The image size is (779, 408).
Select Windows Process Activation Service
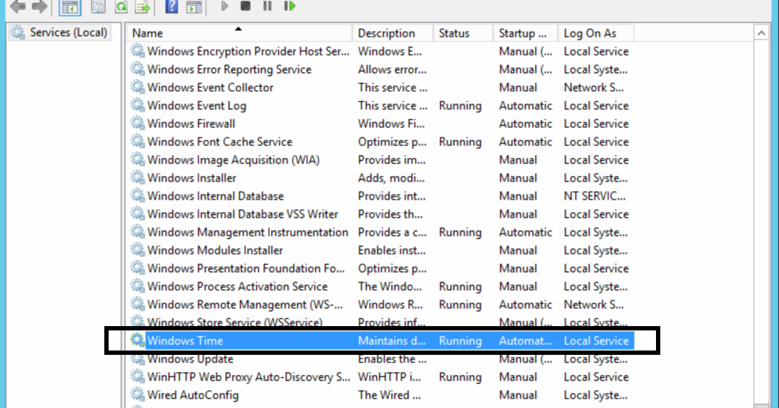[237, 287]
